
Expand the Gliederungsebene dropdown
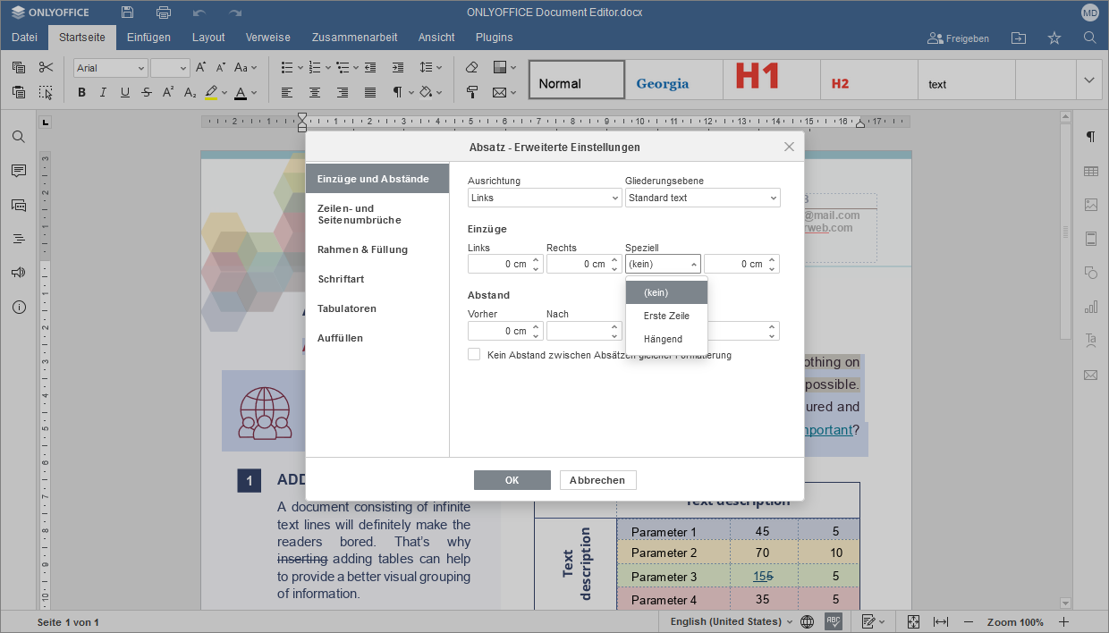(702, 198)
